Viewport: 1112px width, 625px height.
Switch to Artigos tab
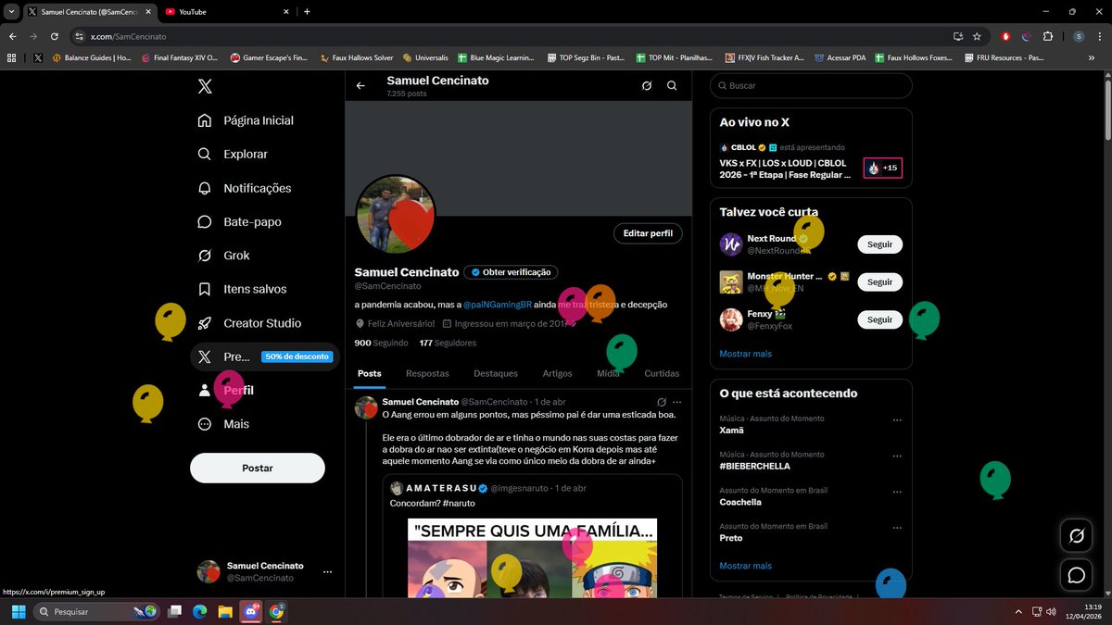(x=558, y=373)
